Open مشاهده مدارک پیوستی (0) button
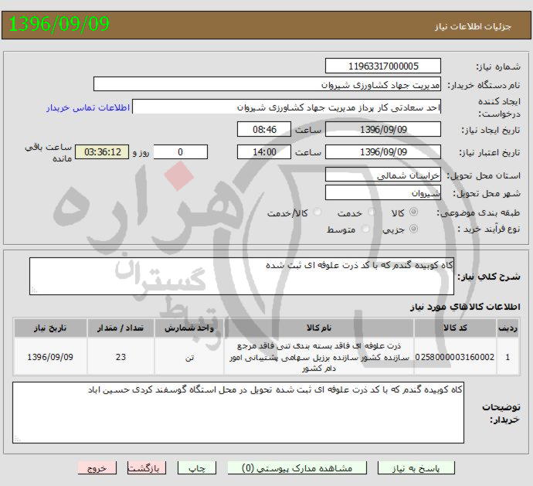Image resolution: width=533 pixels, height=486 pixels. click(297, 468)
